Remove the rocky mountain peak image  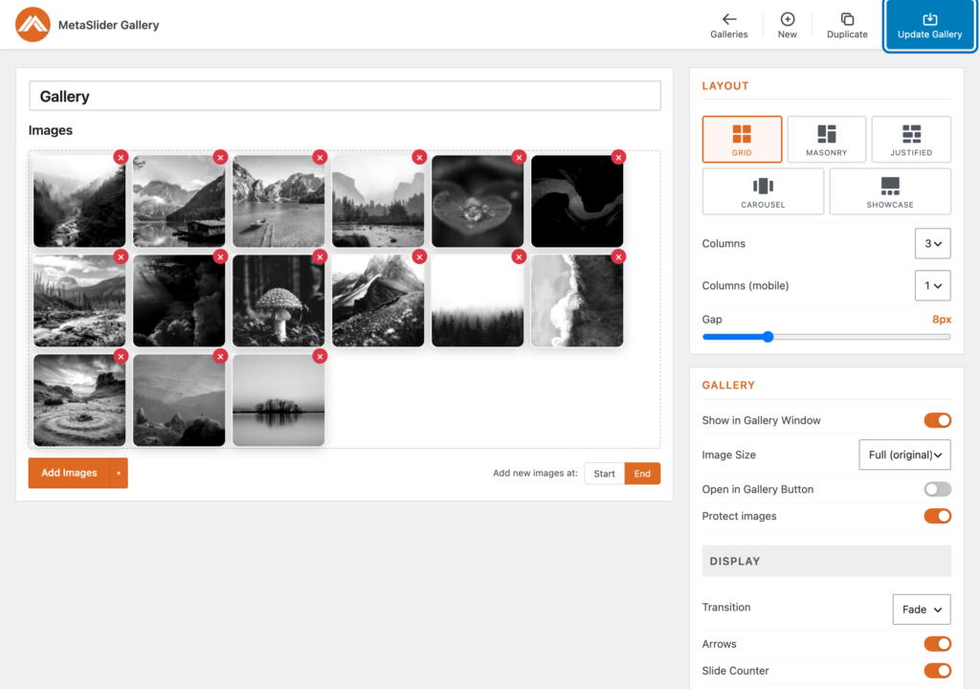click(x=419, y=257)
